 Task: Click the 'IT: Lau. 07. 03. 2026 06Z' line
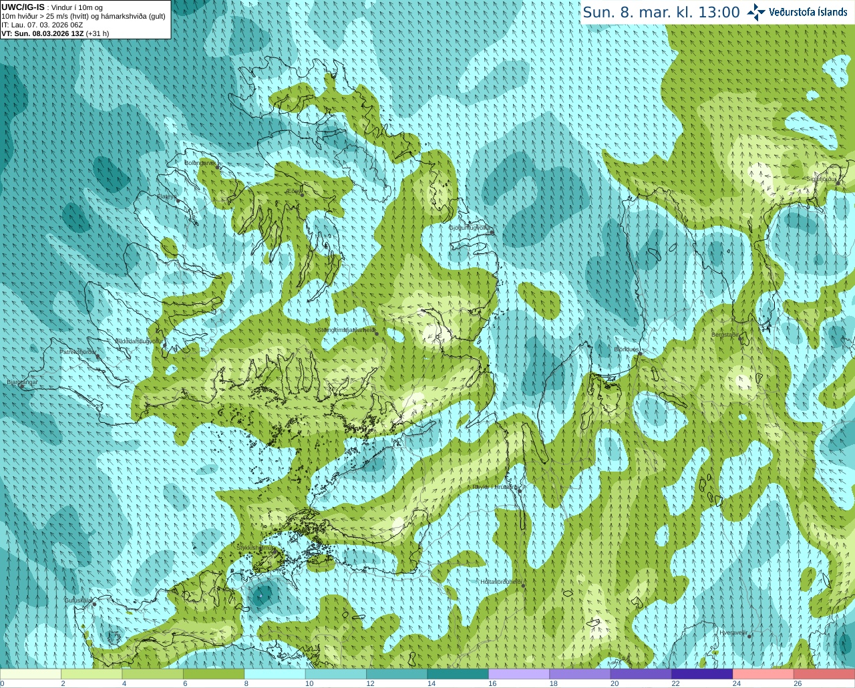click(x=42, y=25)
